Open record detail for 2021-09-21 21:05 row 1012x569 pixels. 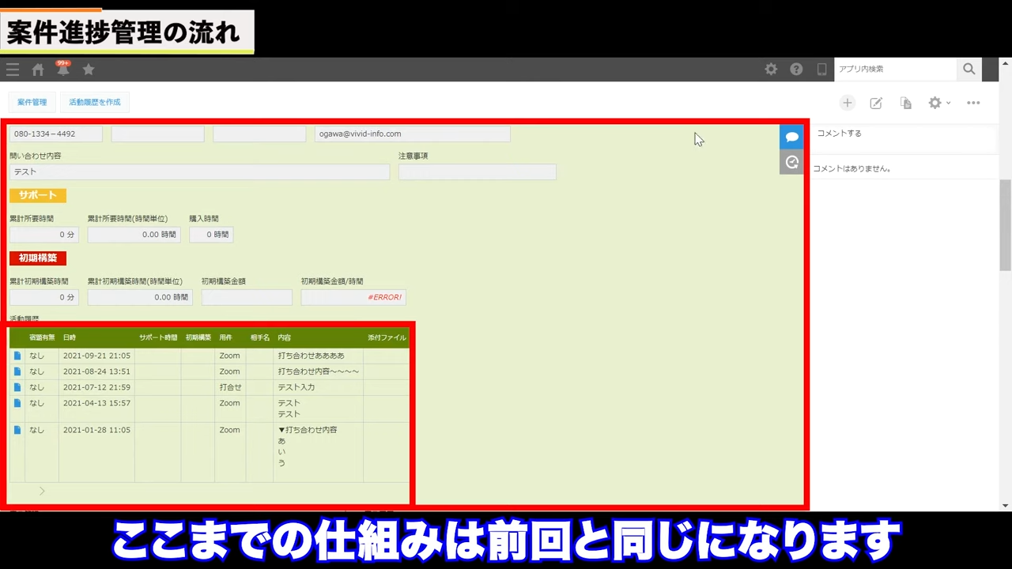17,356
